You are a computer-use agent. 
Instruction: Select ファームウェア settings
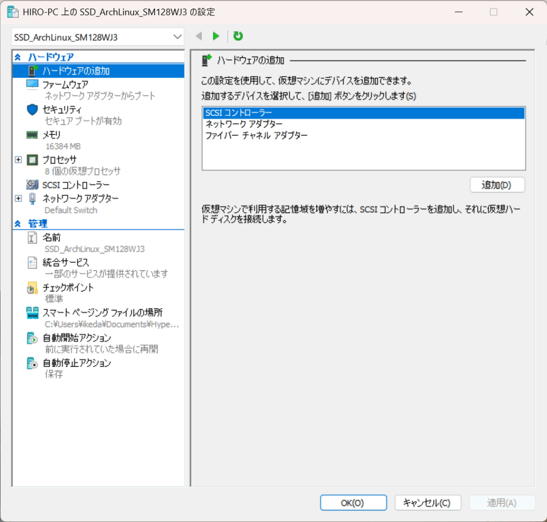pos(65,85)
